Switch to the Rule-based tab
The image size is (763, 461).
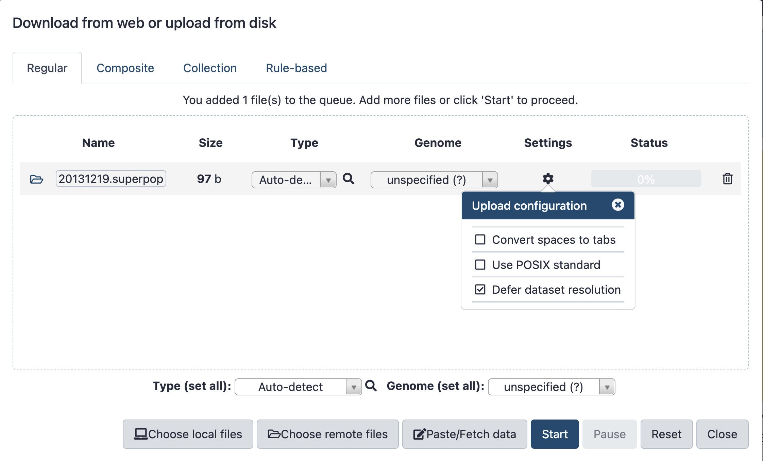(296, 68)
